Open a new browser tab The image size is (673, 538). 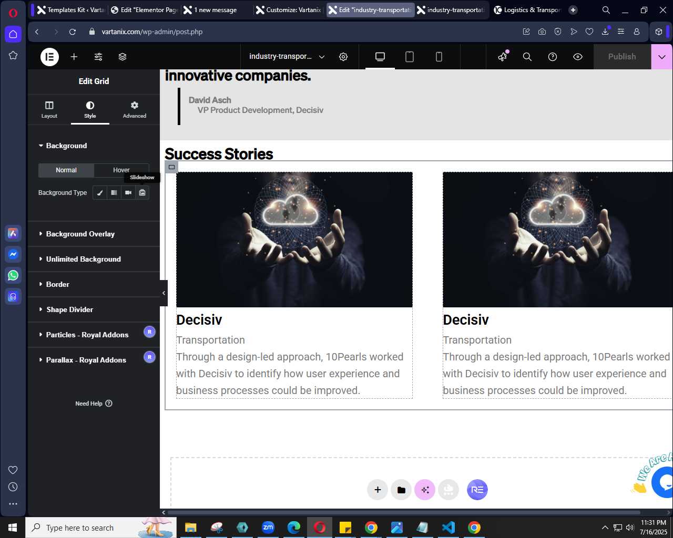(573, 10)
